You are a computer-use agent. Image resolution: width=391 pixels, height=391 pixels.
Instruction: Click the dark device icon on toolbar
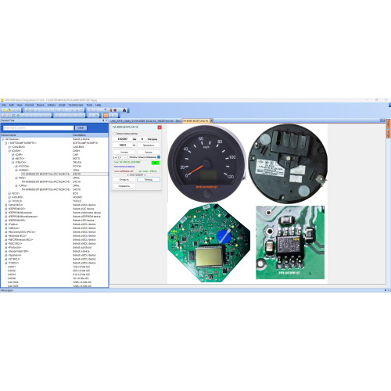pos(124,110)
